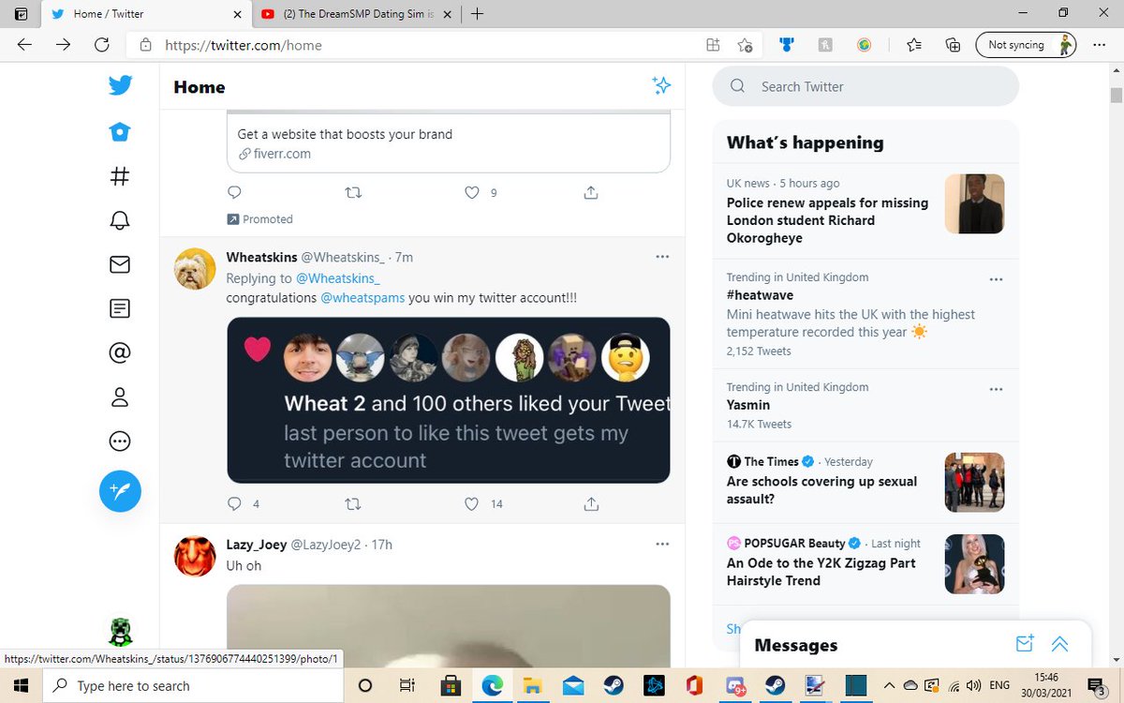Reply to Wheatskins tweet
The image size is (1124, 703).
pyautogui.click(x=235, y=503)
